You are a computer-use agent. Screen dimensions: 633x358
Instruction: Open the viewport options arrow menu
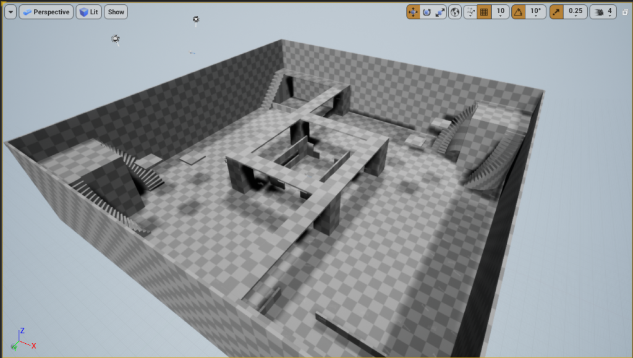coord(10,12)
